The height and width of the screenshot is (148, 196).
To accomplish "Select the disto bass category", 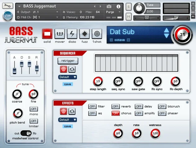I will pos(72,34).
